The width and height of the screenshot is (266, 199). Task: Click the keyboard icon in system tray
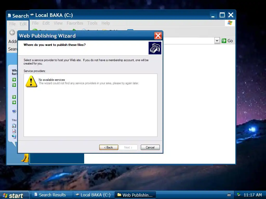229,195
